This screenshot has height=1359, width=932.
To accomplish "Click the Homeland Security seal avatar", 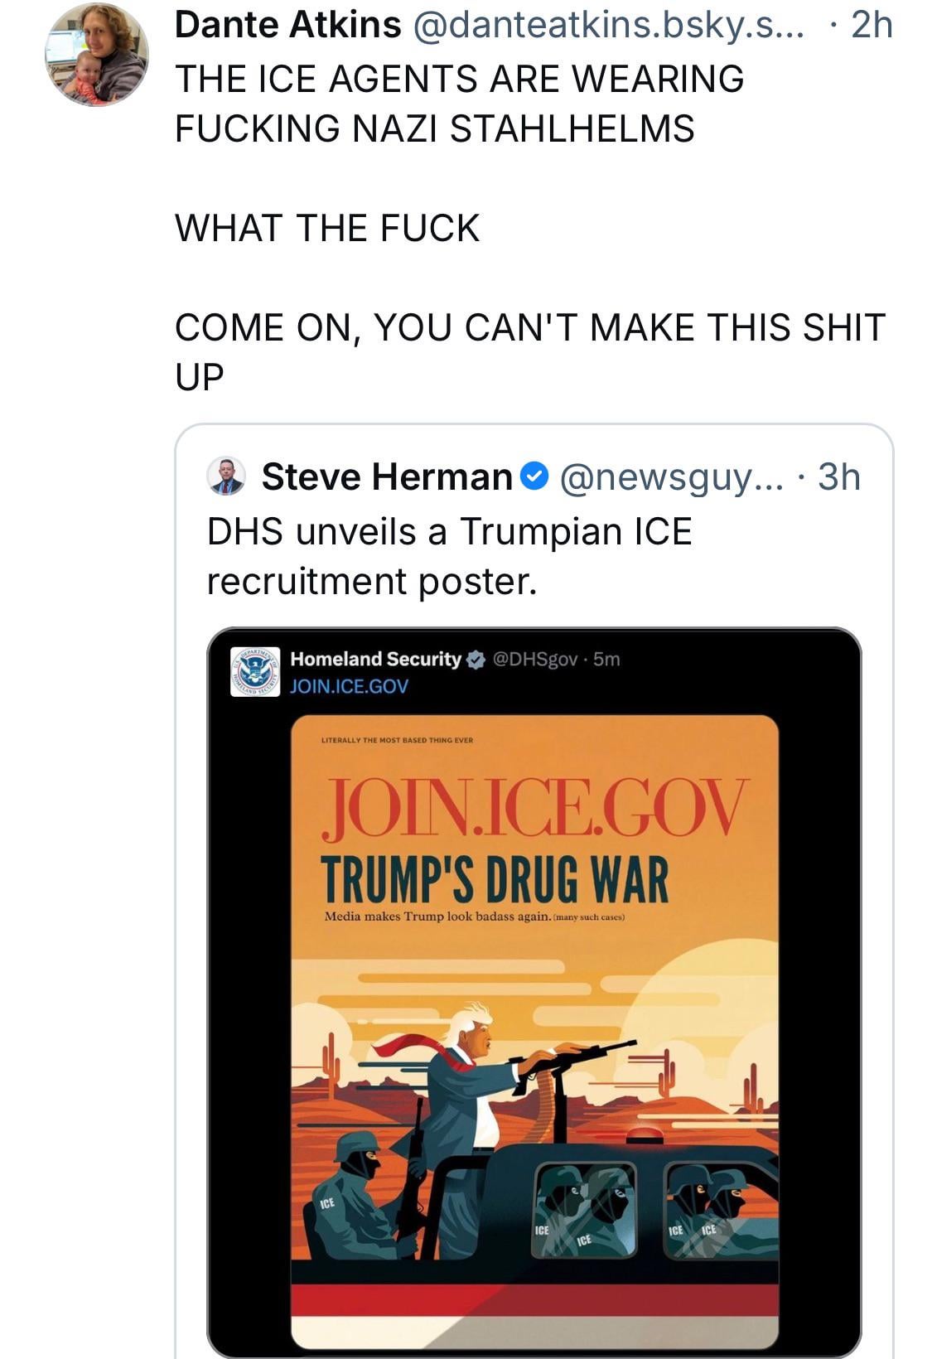I will pyautogui.click(x=255, y=671).
